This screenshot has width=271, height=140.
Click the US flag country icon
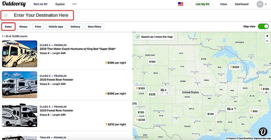[x=180, y=4]
